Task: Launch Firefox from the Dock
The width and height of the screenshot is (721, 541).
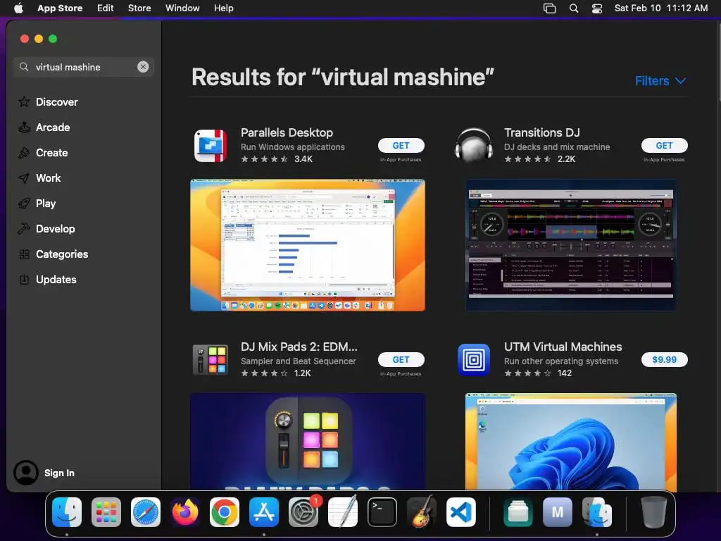Action: click(185, 511)
